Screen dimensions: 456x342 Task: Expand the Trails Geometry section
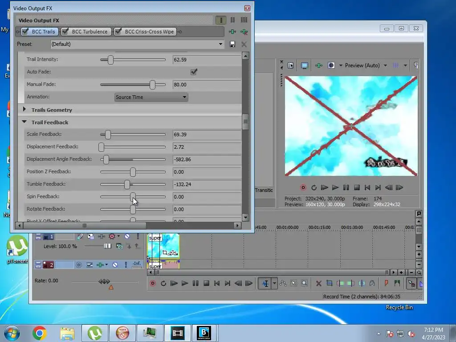coord(24,110)
